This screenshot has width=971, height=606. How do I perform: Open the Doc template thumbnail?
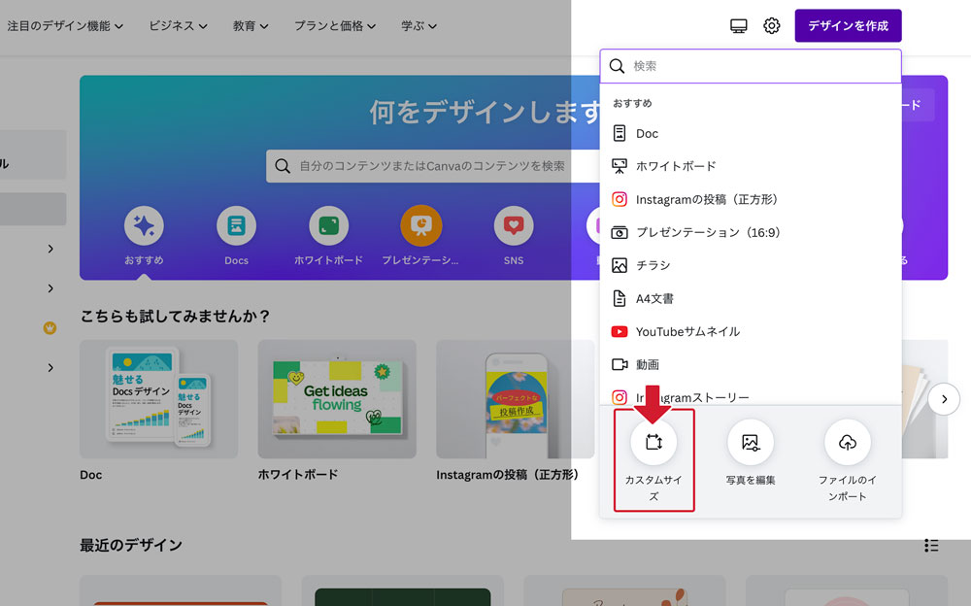tap(158, 399)
